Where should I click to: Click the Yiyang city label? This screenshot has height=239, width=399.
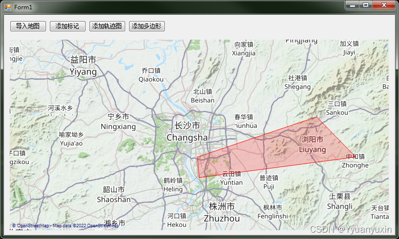[83, 66]
